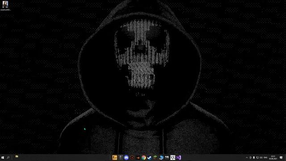Select desktop shortcut with portrait thumbnail

tap(5, 6)
